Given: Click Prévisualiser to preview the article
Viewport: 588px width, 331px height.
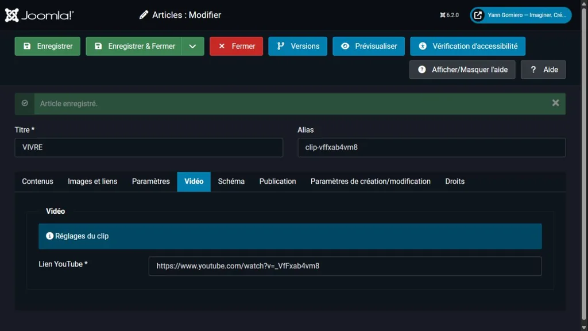Looking at the screenshot, I should pyautogui.click(x=369, y=46).
